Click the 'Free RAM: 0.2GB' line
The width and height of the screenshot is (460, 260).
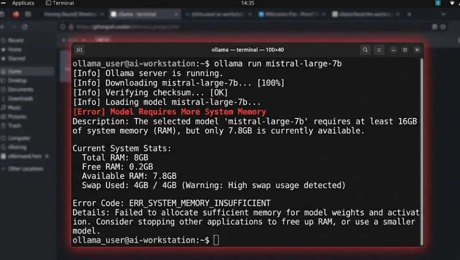coord(117,167)
